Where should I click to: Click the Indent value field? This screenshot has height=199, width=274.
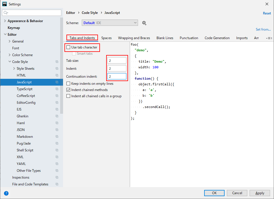[x=117, y=68]
